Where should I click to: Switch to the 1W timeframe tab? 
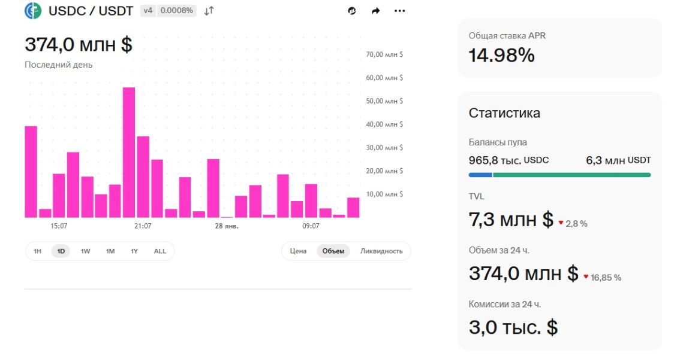[x=85, y=251]
